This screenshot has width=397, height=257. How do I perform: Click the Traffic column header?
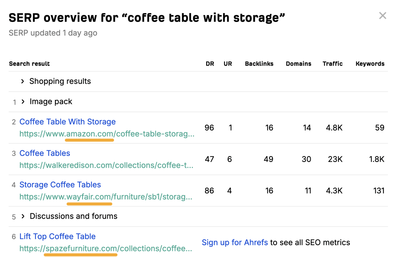click(x=332, y=64)
